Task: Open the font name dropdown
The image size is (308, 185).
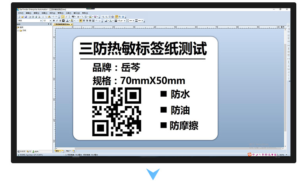Action: coord(41,21)
